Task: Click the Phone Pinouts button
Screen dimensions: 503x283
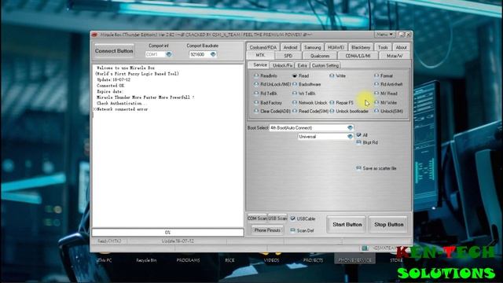Action: 267,230
